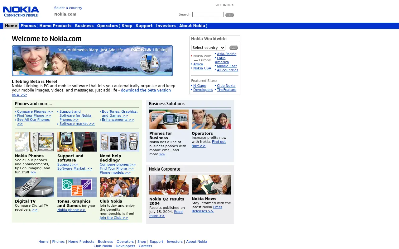Open the Support menu in navigation bar
Image resolution: width=399 pixels, height=249 pixels.
[144, 26]
